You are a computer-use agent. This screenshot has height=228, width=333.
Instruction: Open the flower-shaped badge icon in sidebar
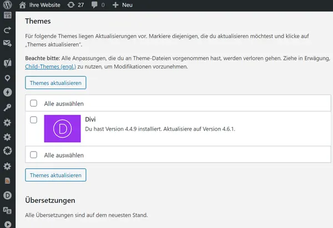tap(7, 151)
